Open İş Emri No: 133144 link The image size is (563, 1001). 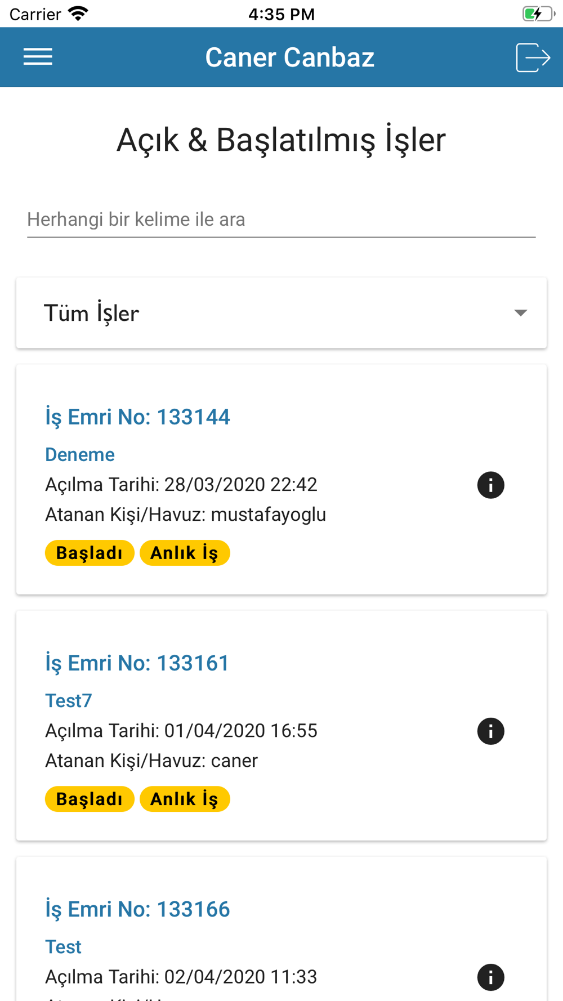137,417
